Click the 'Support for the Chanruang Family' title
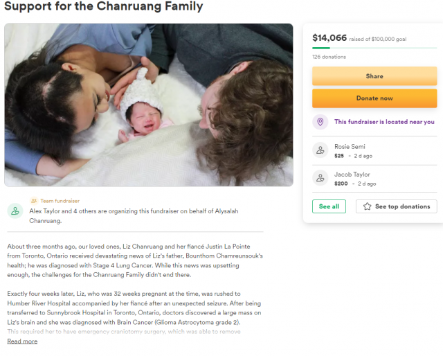Image resolution: width=443 pixels, height=356 pixels. (104, 6)
